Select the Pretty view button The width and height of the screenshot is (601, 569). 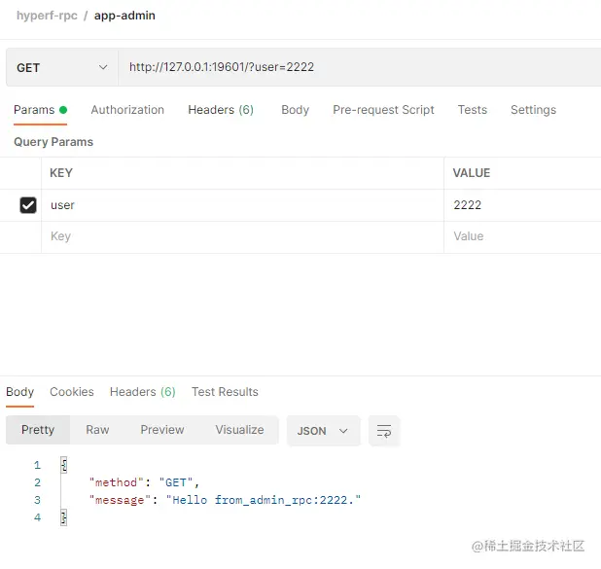point(38,430)
